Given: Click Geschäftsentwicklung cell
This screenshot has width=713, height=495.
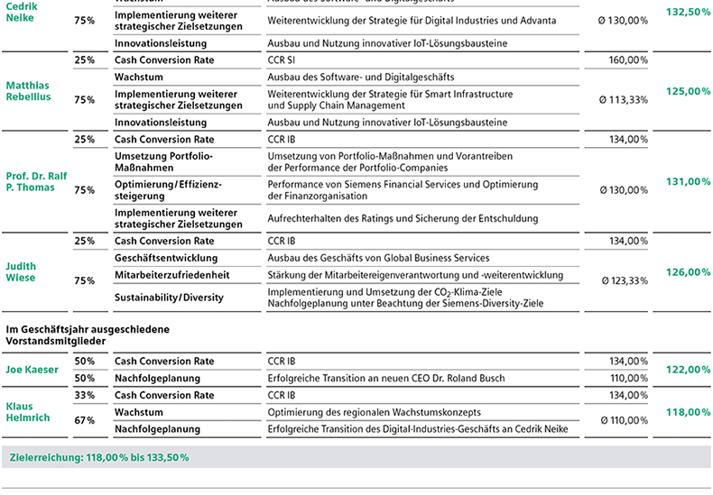Looking at the screenshot, I should point(166,258).
